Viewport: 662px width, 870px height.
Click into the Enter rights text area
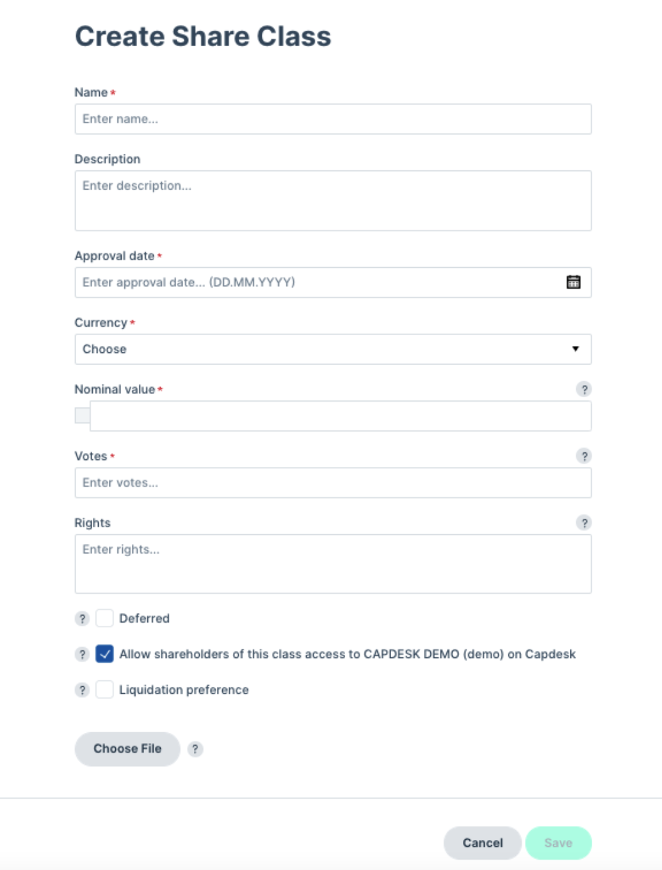point(333,564)
